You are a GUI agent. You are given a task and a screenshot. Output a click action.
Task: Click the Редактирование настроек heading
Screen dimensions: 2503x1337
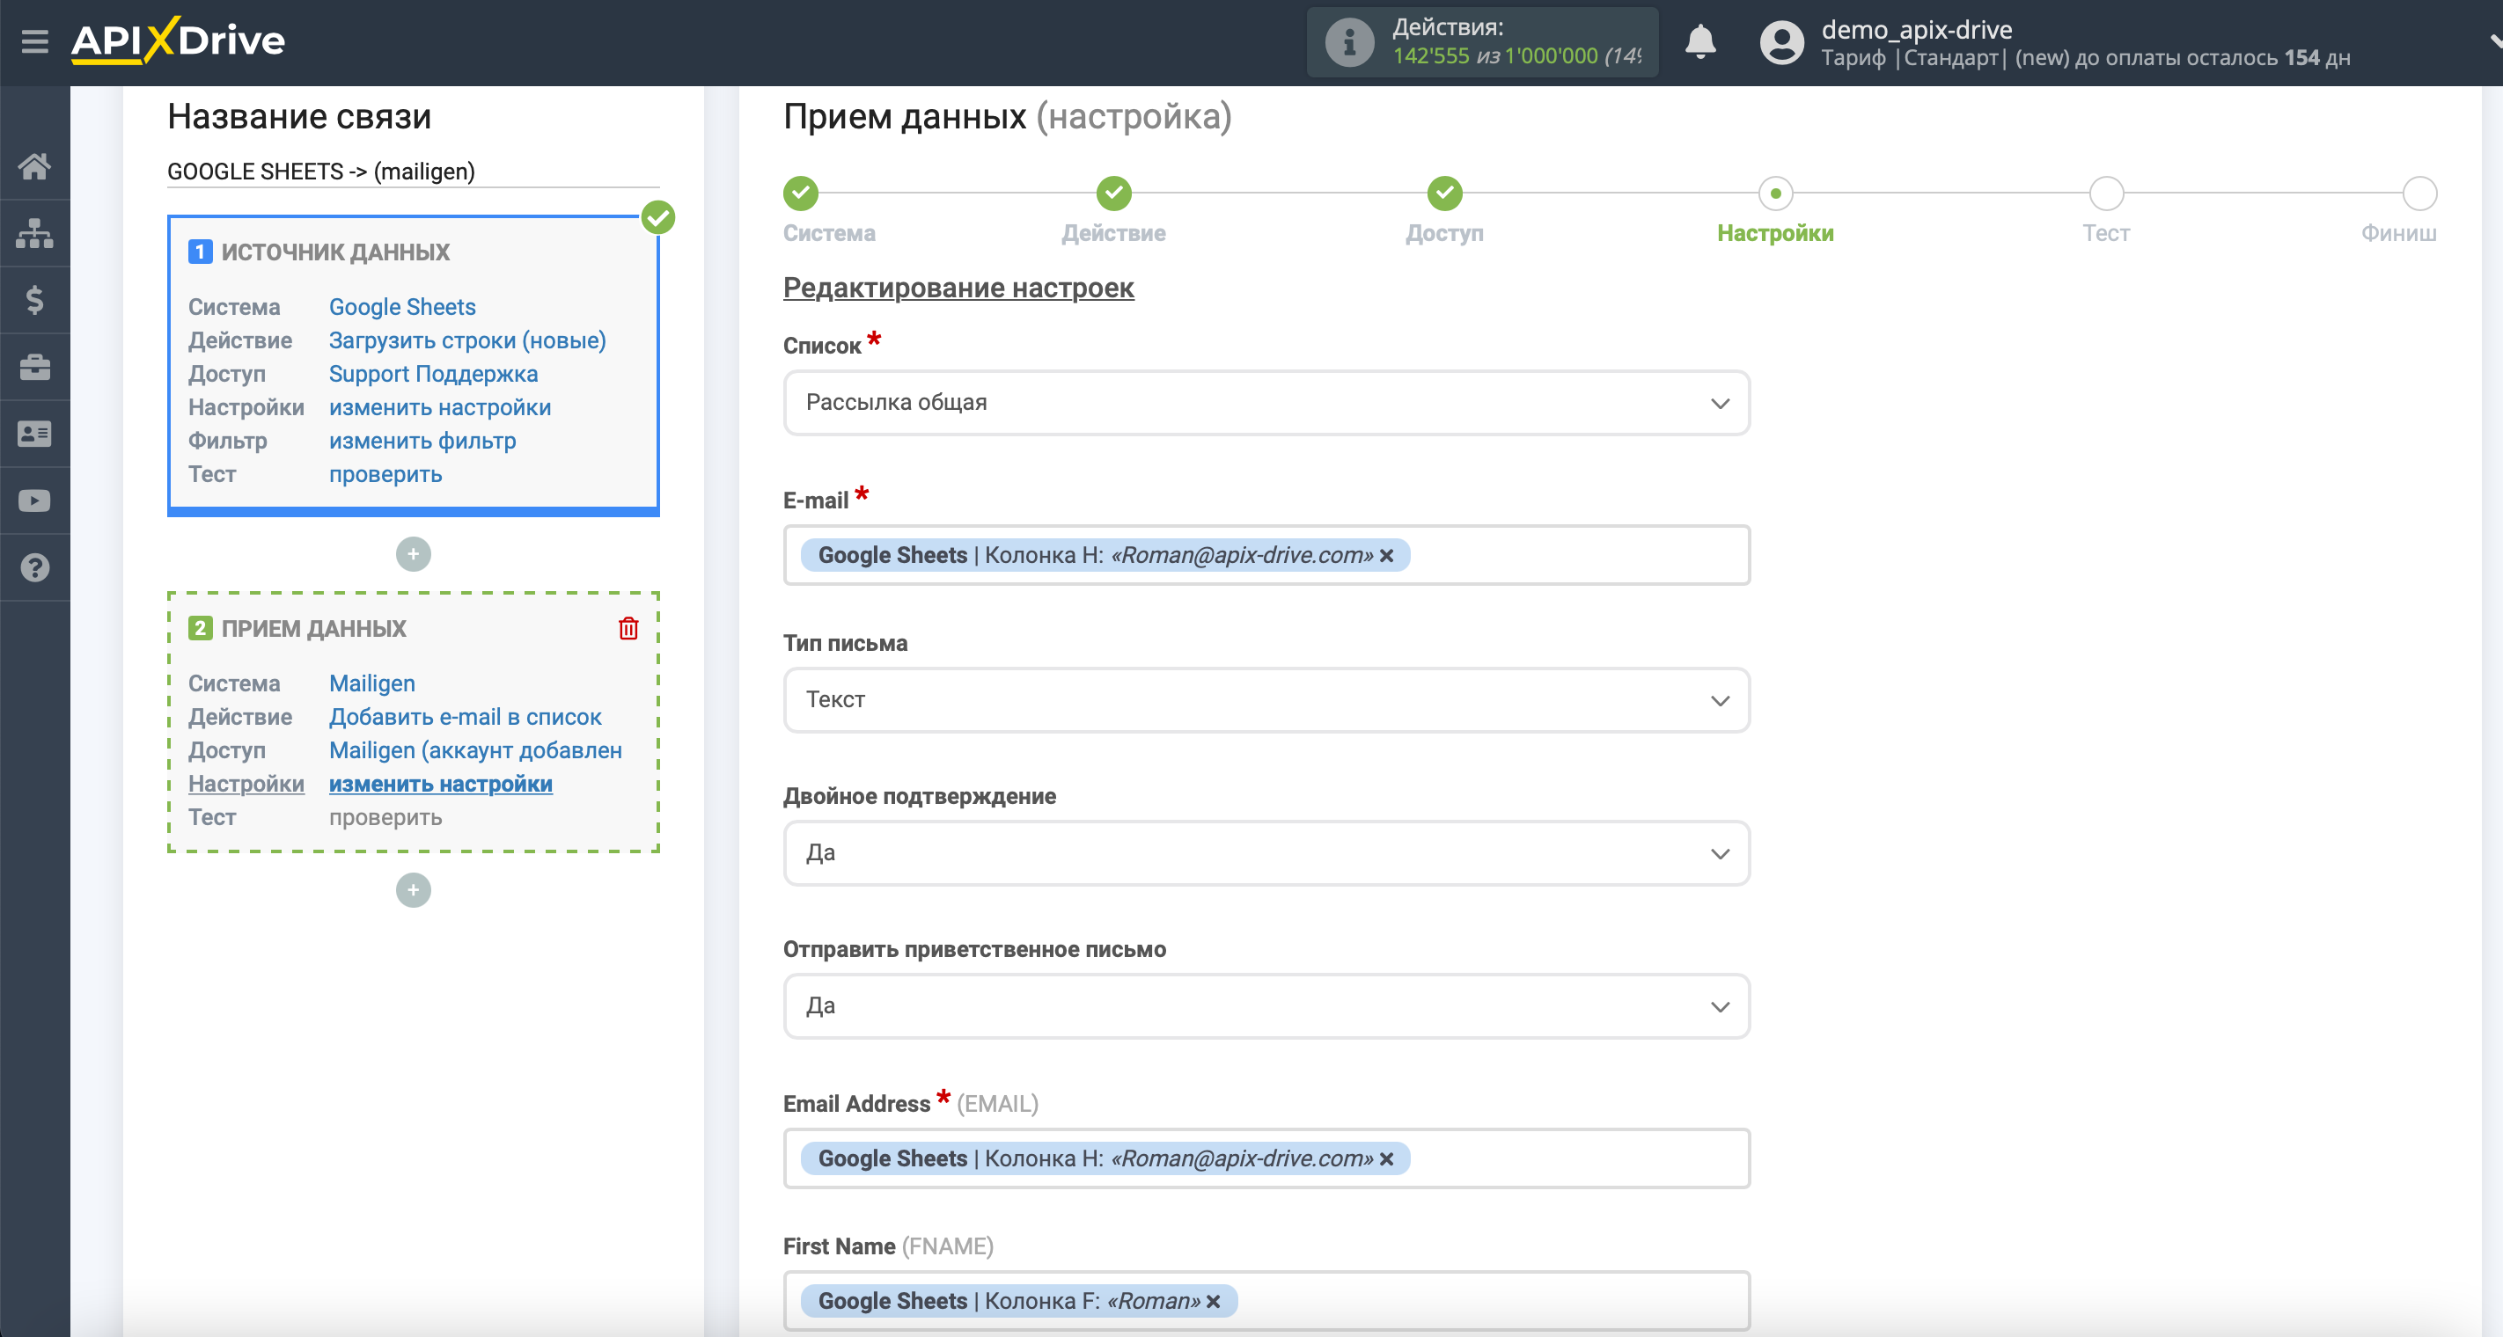click(958, 288)
